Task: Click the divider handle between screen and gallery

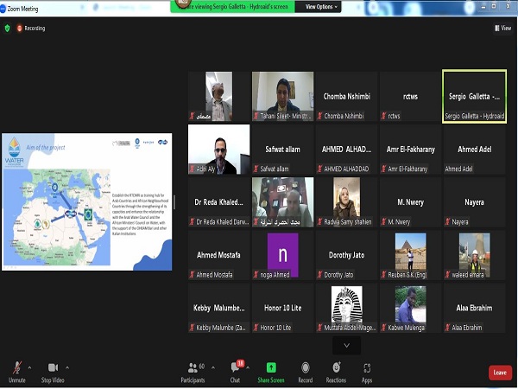Action: pos(176,201)
